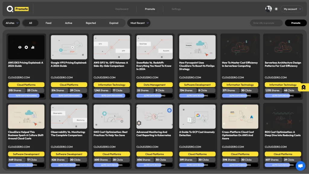Expand the My account dropdown
This screenshot has width=309, height=174.
292,9
